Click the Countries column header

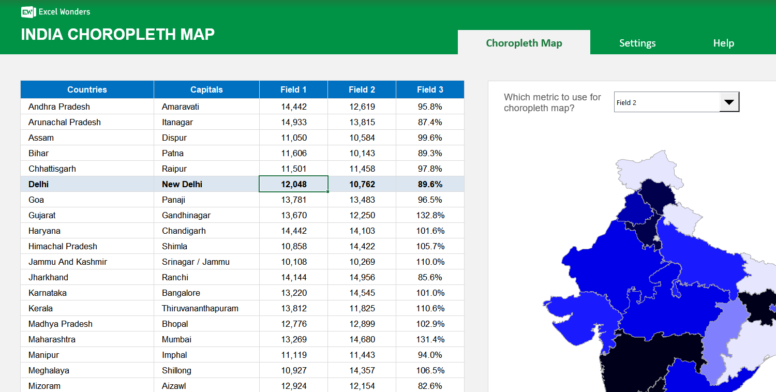[86, 89]
